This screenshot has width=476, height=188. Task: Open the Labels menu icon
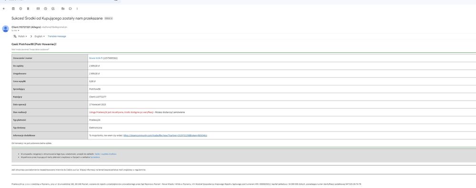pos(70,9)
